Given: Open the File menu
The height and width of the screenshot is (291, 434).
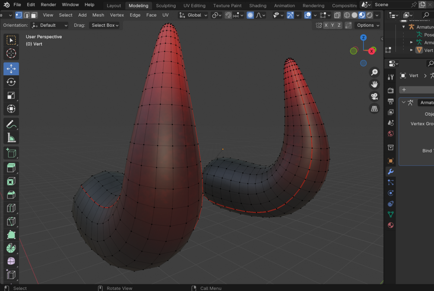Looking at the screenshot, I should [17, 5].
